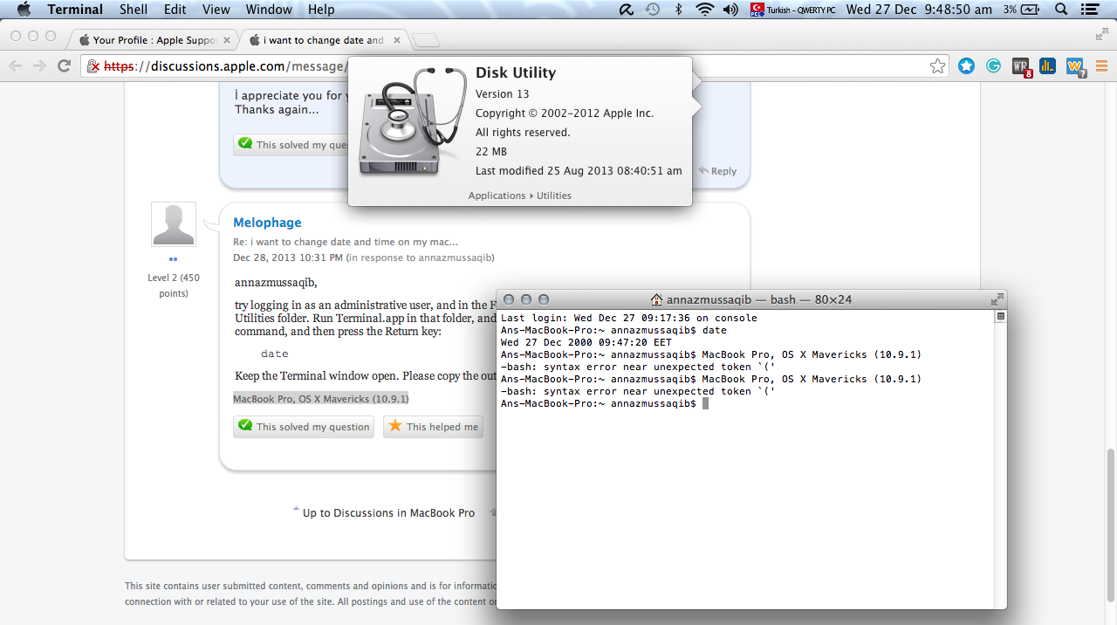Open the Terminal application menu

tap(75, 10)
